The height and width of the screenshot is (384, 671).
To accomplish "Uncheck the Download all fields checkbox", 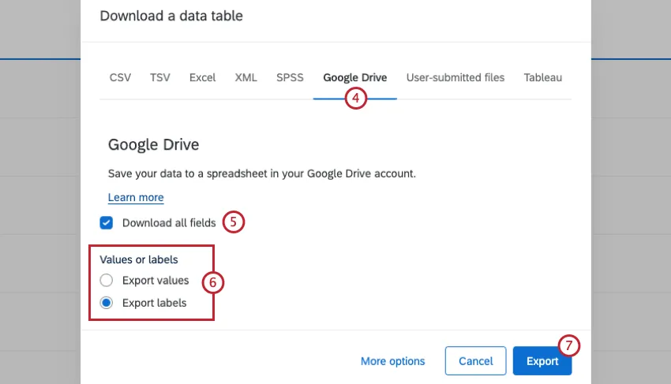I will click(x=107, y=223).
